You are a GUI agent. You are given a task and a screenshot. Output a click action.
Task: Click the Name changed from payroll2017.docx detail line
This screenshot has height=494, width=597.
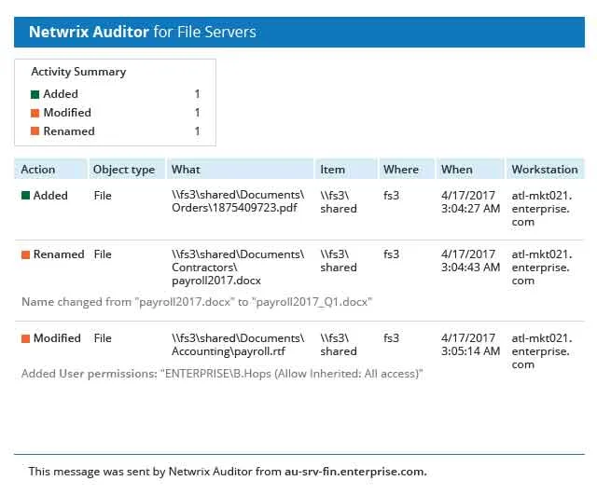click(197, 302)
